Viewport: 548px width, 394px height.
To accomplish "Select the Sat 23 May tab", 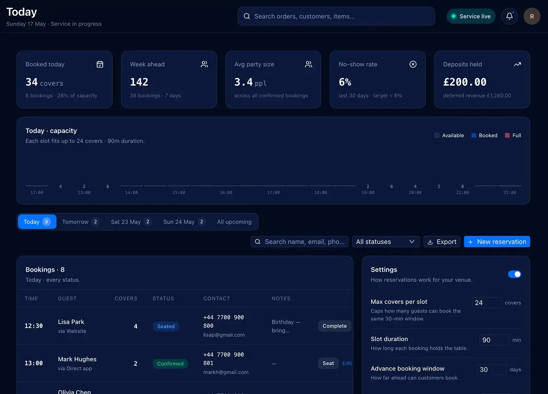I will tap(131, 222).
